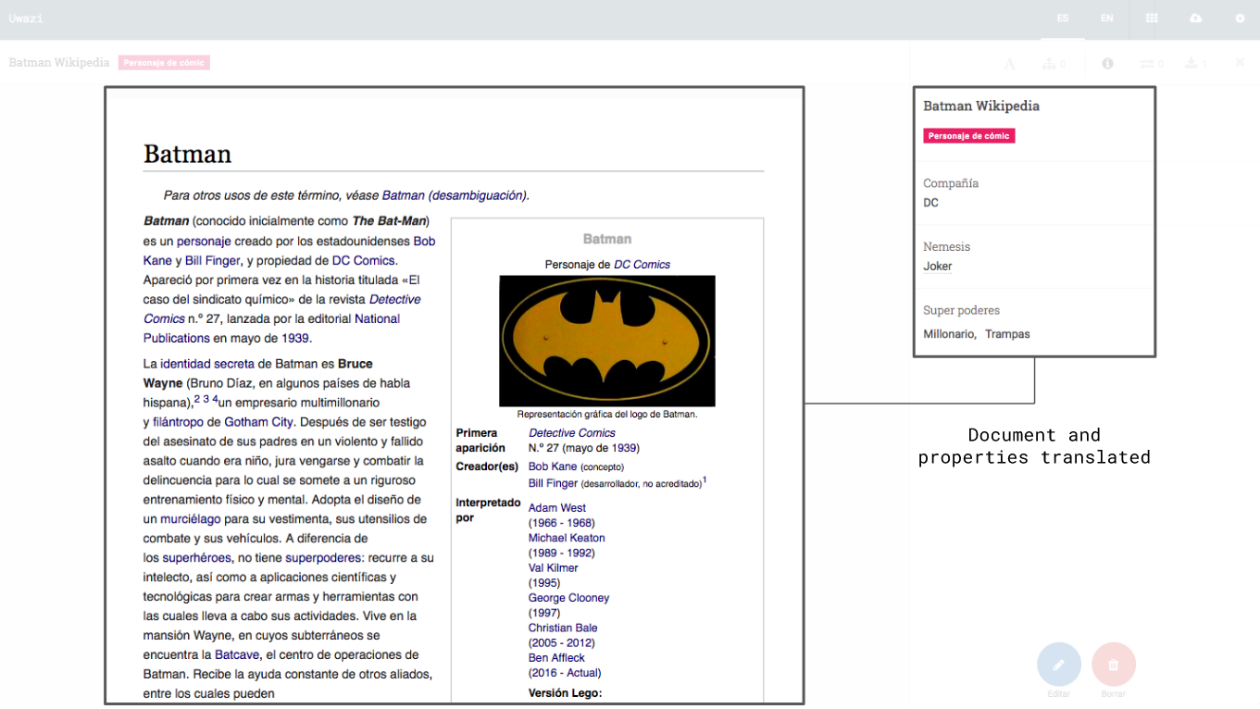Select the 'Millonario' super power value

click(x=948, y=334)
